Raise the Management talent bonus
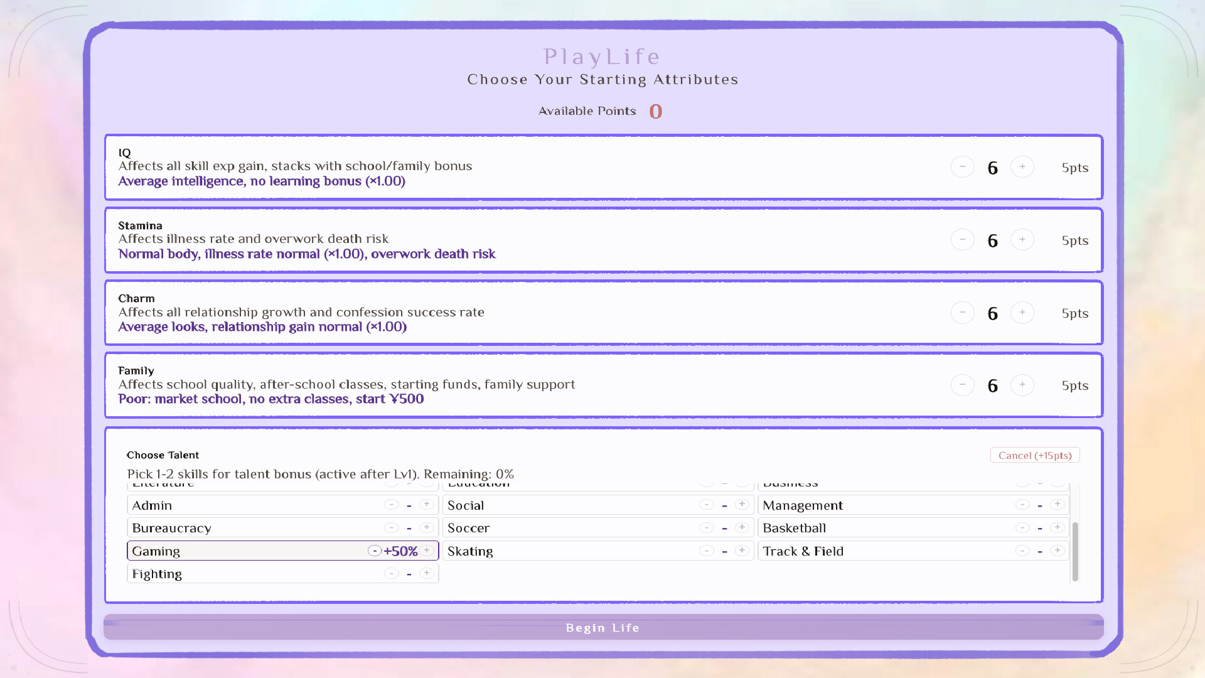 [x=1058, y=505]
